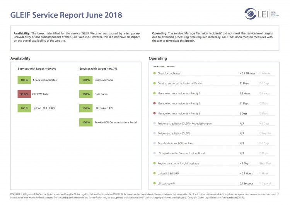The image size is (290, 205).
Task: Click the GLEIF Service Report June 2018 title
Action: 66,15
